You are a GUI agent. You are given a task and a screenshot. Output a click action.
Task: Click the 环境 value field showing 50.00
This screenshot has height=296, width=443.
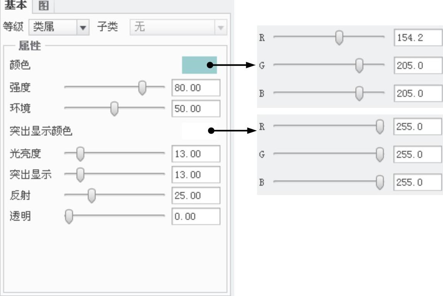pyautogui.click(x=196, y=109)
